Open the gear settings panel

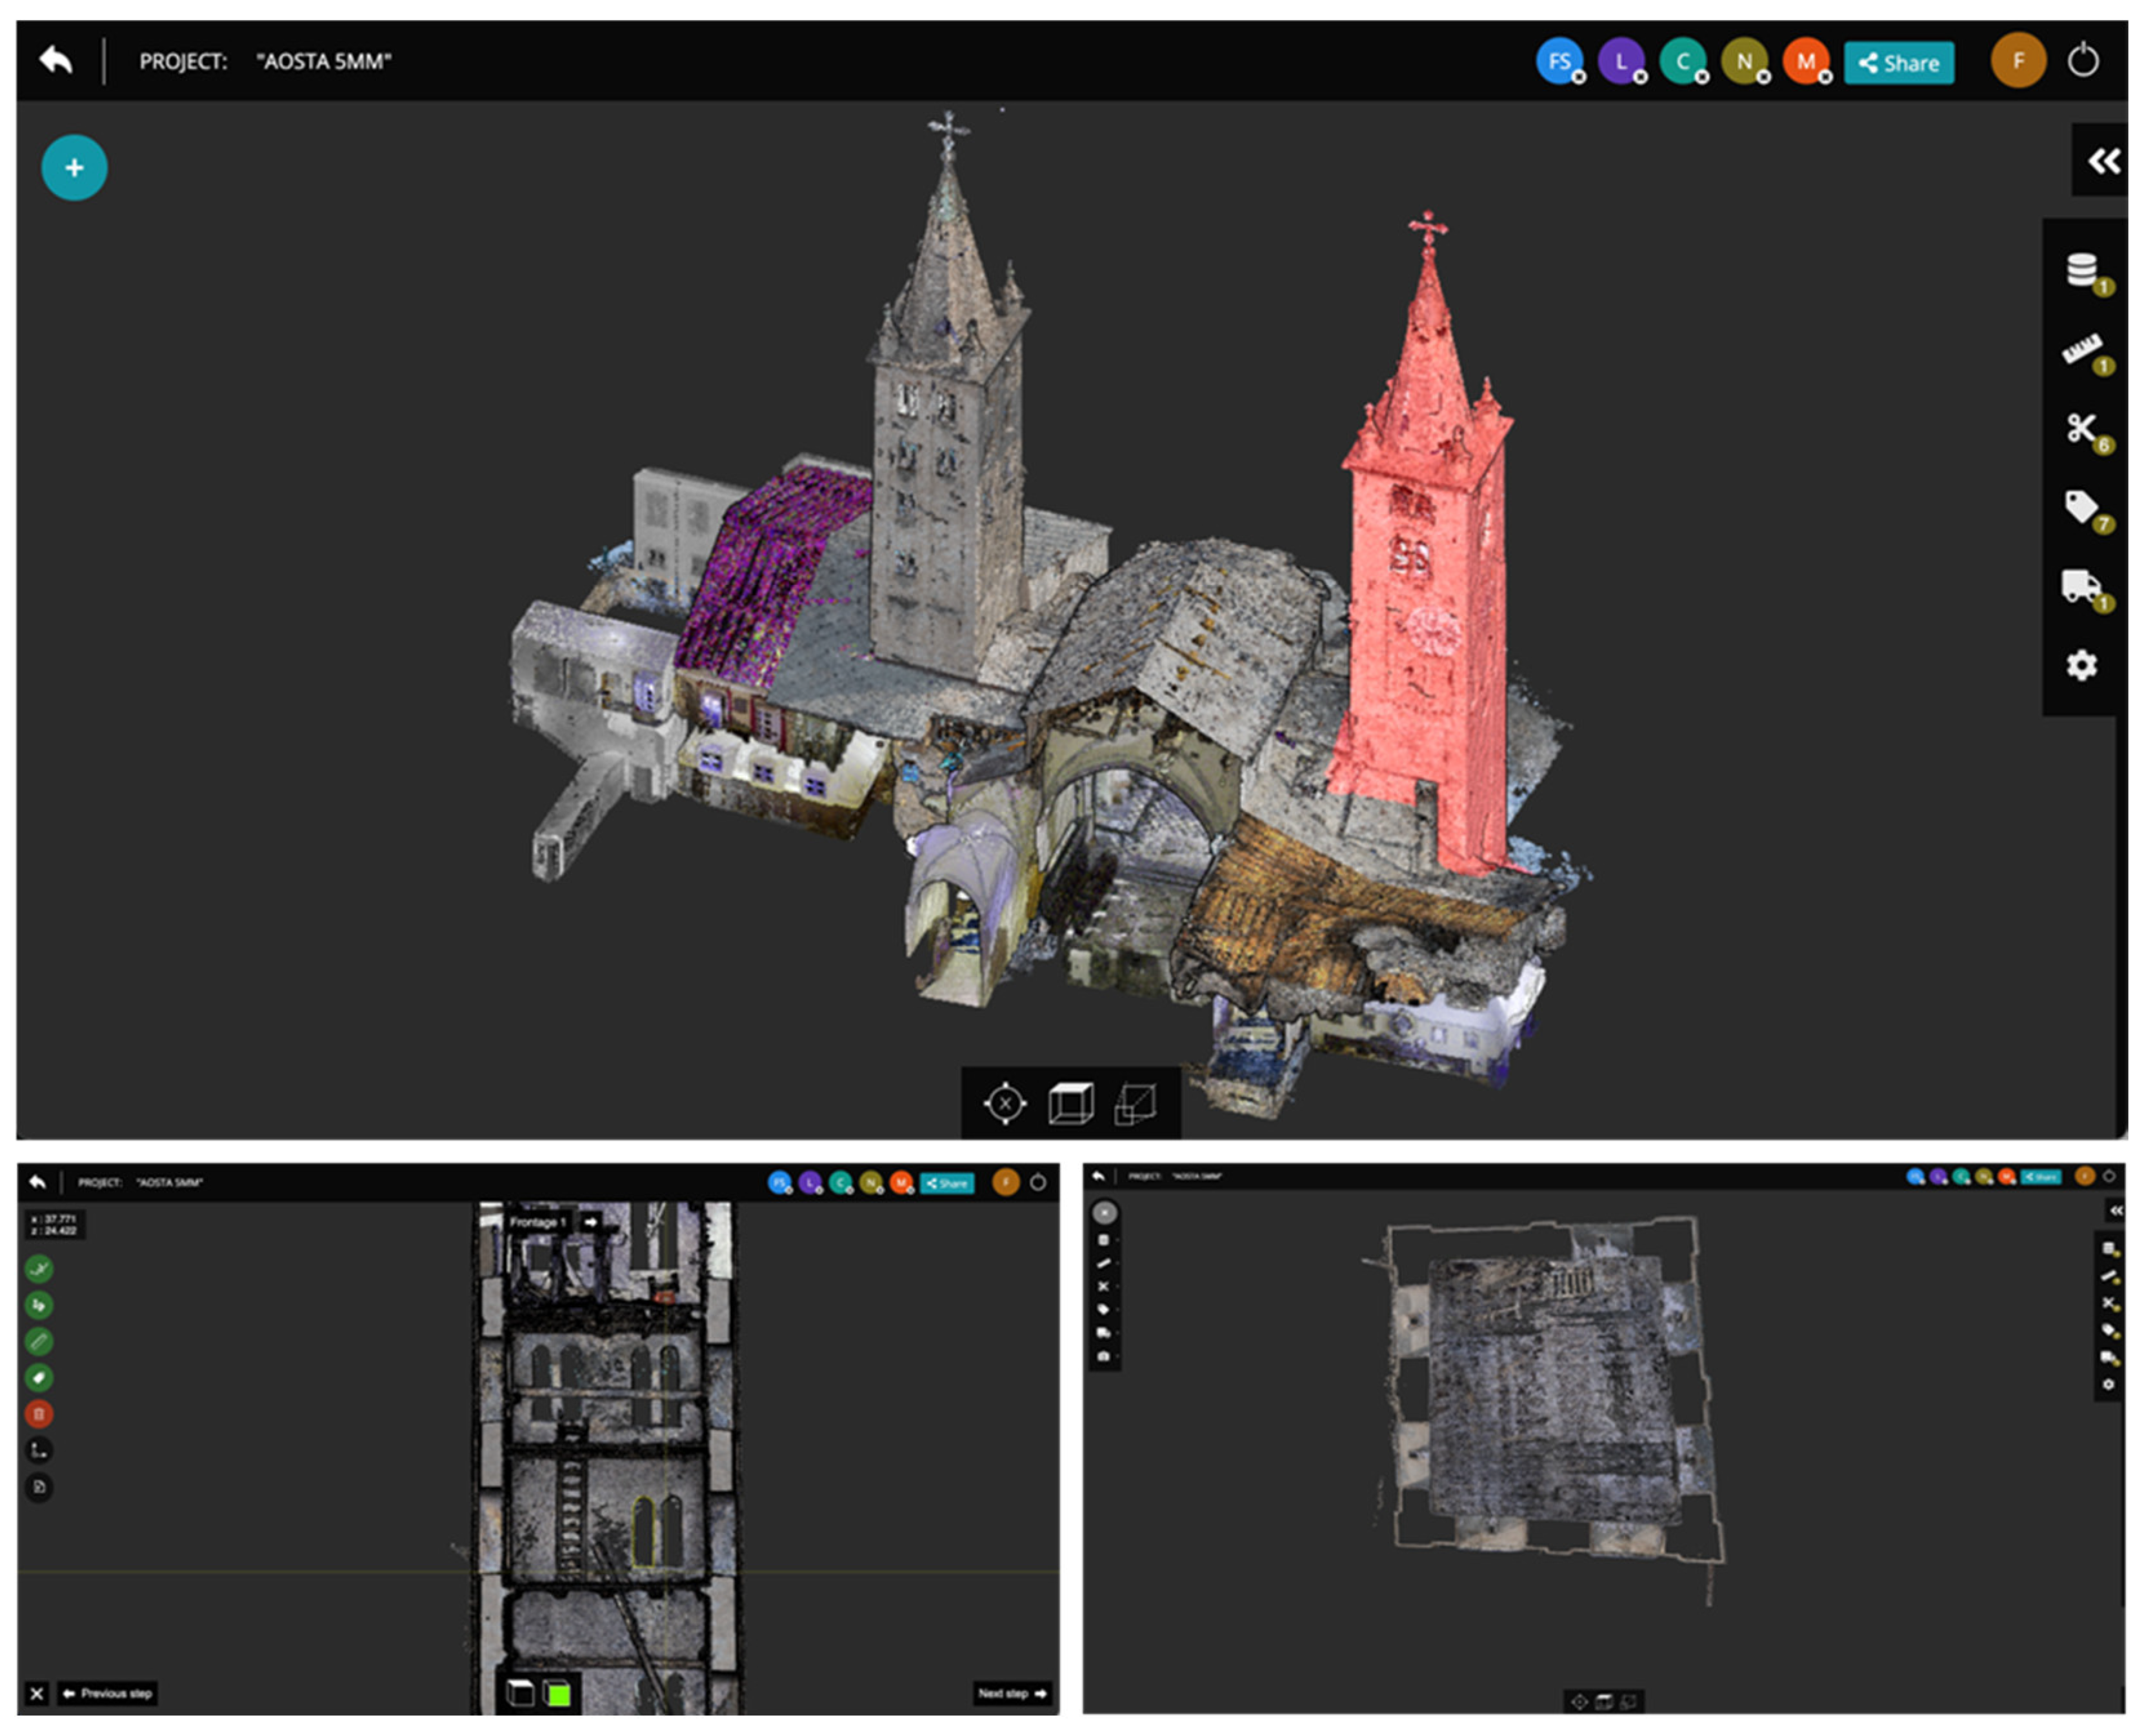click(2081, 665)
